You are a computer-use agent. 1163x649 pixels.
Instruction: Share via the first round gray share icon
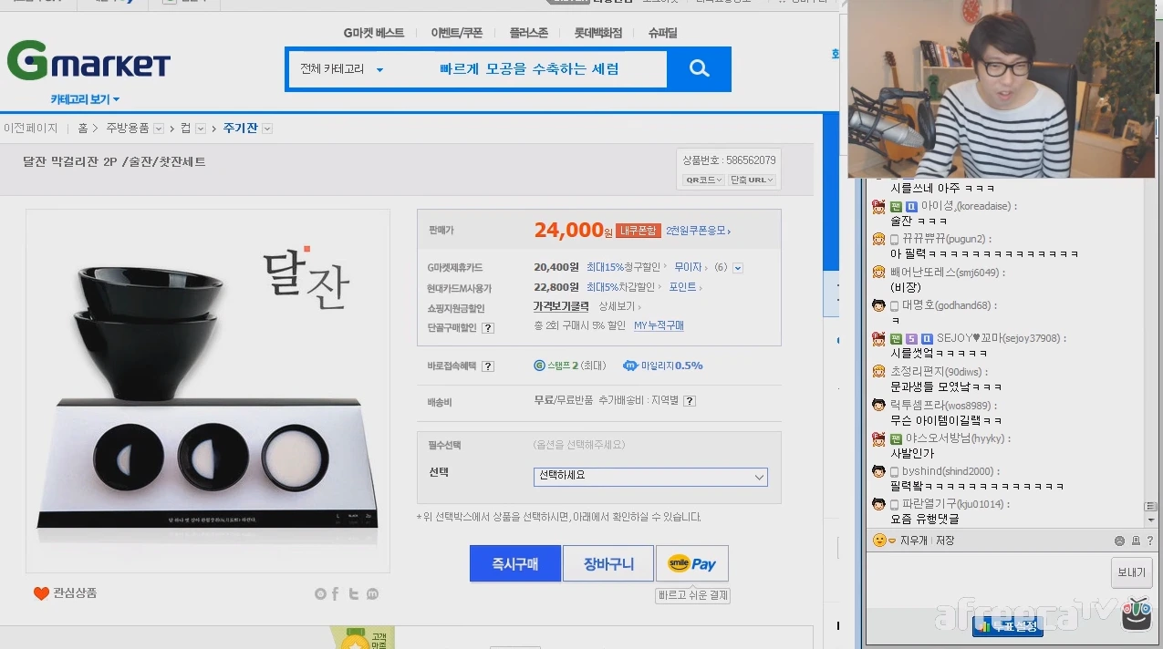tap(320, 593)
